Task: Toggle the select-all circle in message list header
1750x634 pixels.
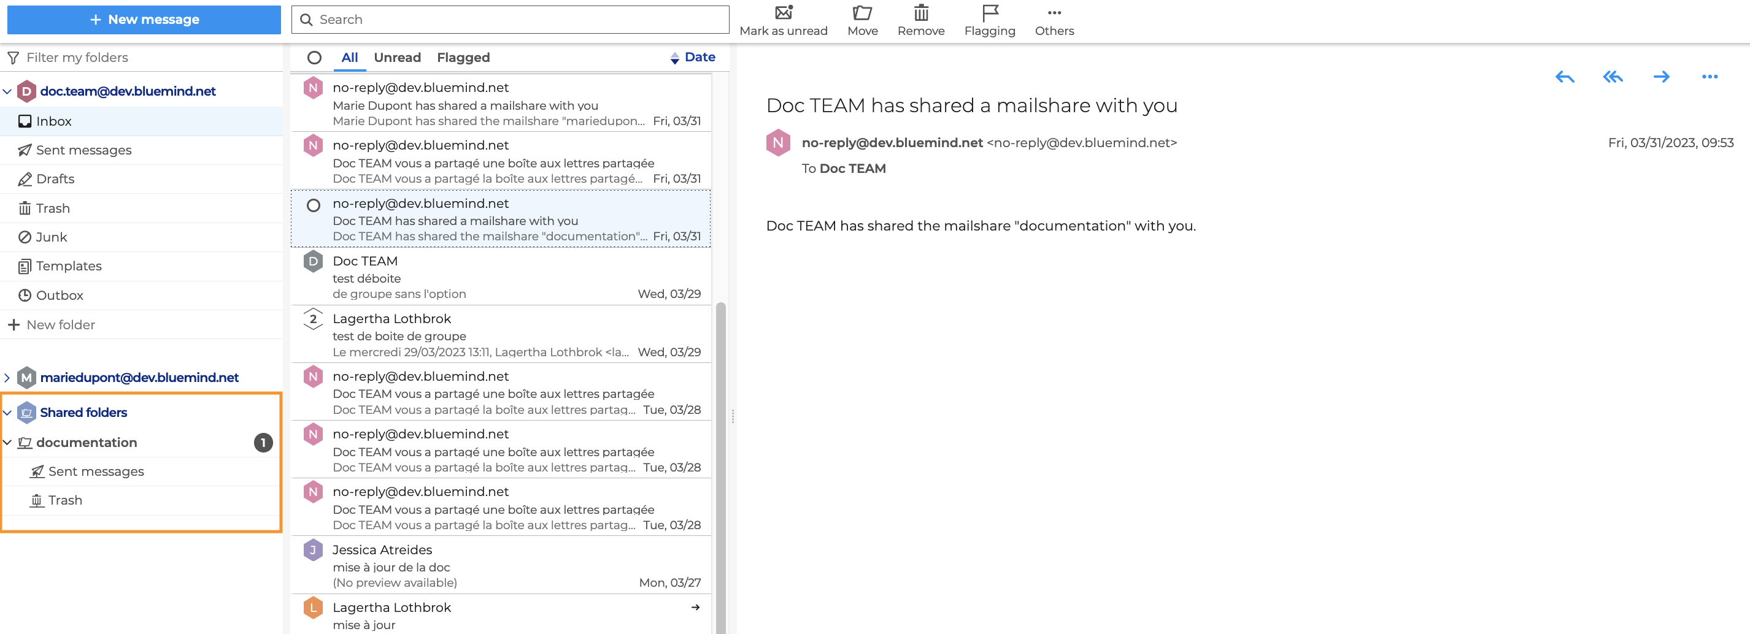Action: tap(314, 58)
